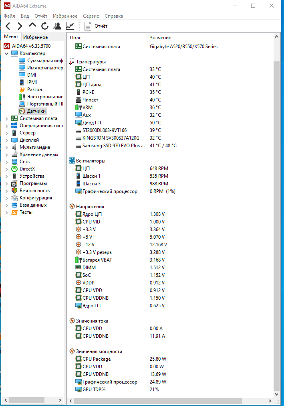This screenshot has height=406, width=284.
Task: Switch to the Меню tab in sidebar
Action: (x=11, y=37)
